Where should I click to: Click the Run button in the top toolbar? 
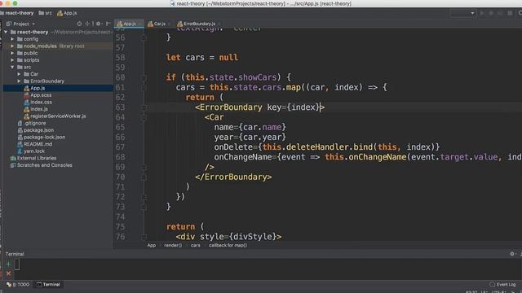coord(482,13)
